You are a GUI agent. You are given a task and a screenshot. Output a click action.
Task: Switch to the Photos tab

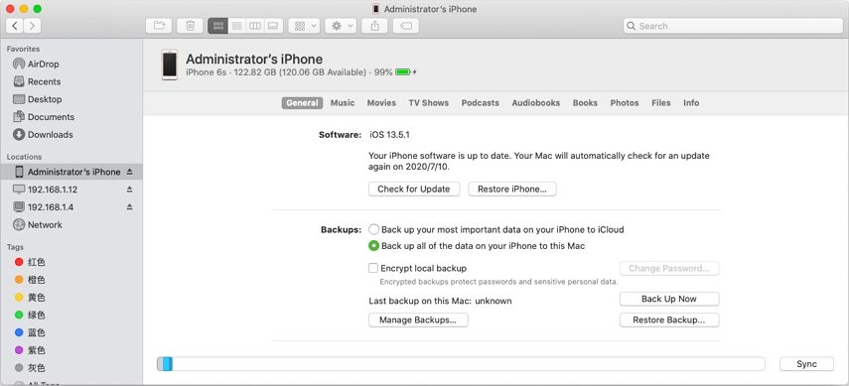[x=625, y=103]
